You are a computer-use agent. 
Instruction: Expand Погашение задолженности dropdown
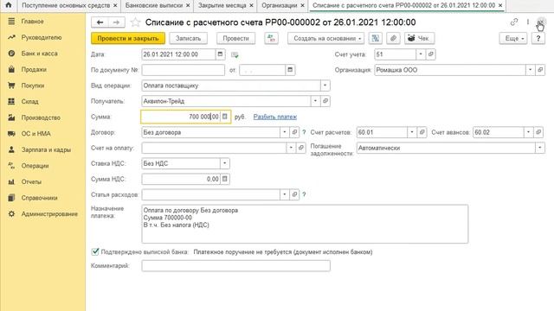click(x=540, y=148)
